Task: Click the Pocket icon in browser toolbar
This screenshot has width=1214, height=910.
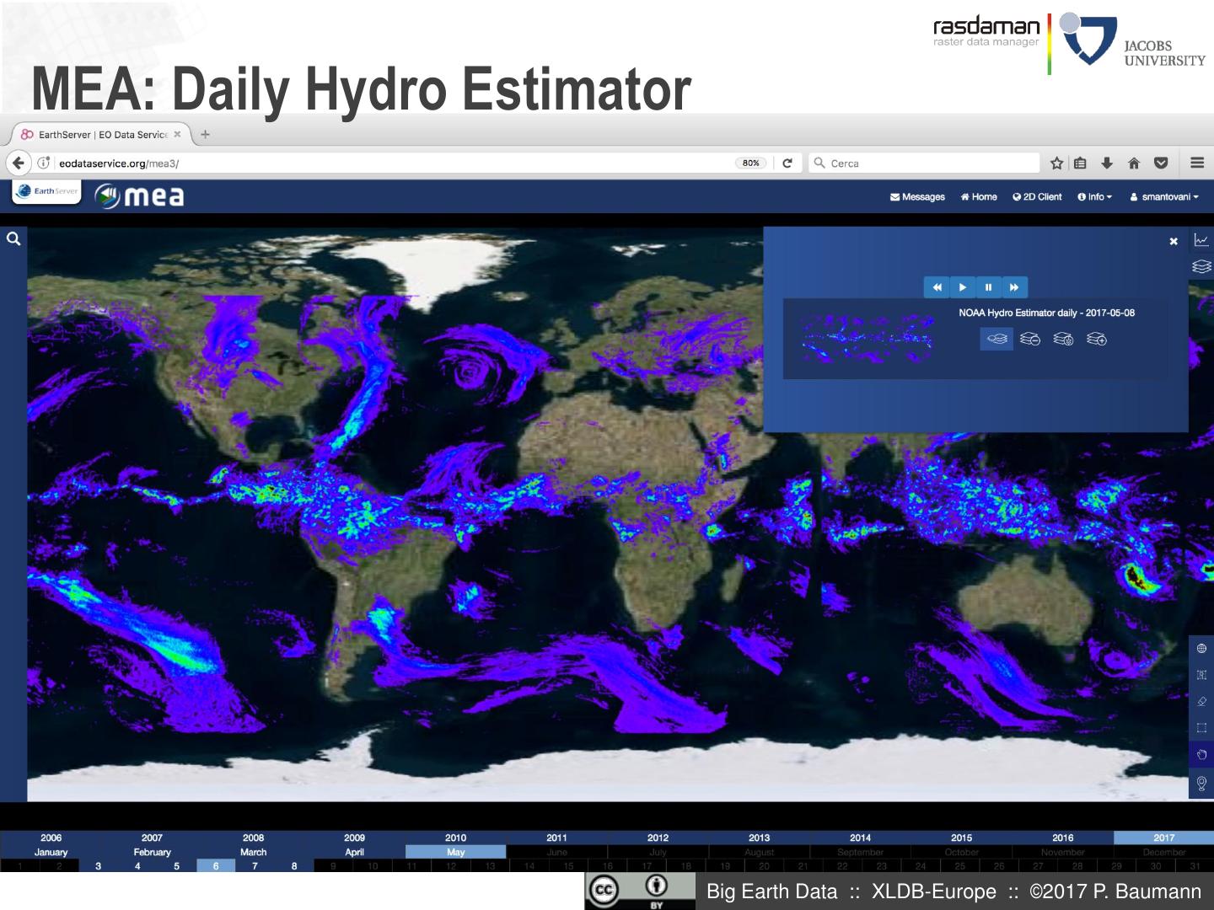Action: 1161,163
